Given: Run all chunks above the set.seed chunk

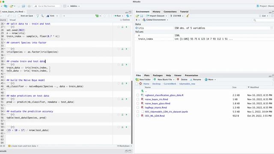Looking at the screenshot, I should (122, 27).
